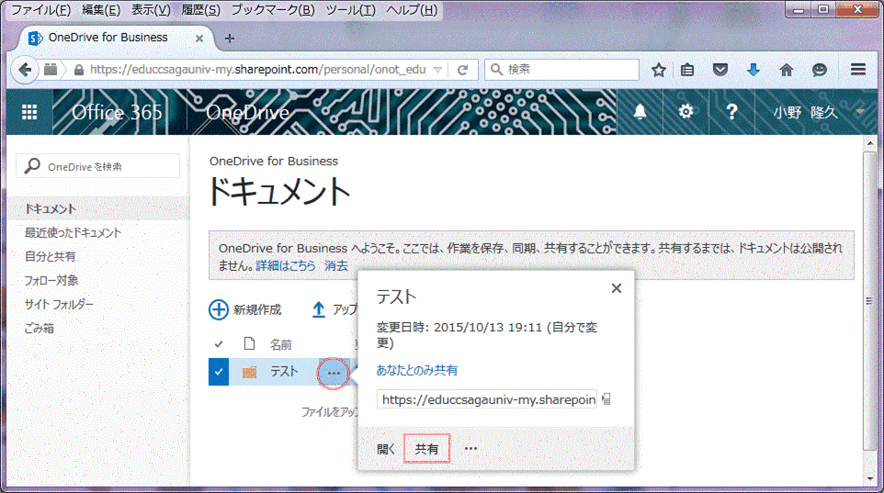The width and height of the screenshot is (884, 493).
Task: Open the 編集(E) menu
Action: pos(101,10)
